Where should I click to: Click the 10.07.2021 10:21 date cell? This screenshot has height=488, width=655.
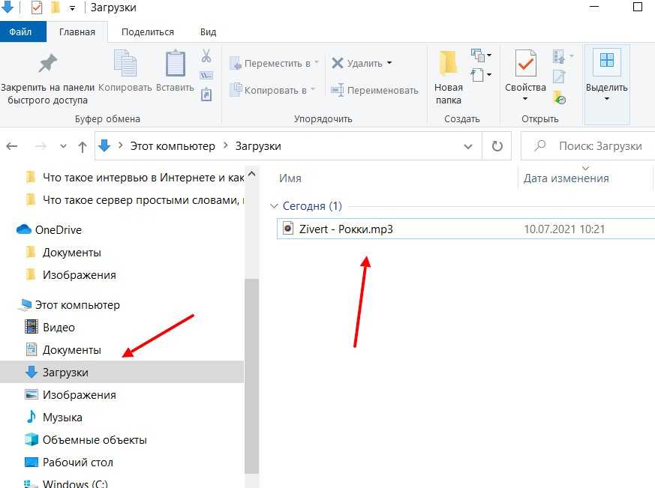[564, 229]
